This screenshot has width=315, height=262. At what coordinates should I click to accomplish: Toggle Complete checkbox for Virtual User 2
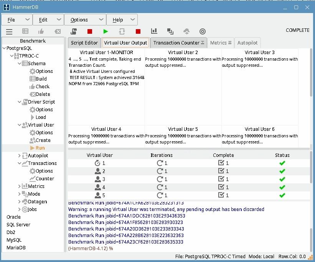pos(221,171)
